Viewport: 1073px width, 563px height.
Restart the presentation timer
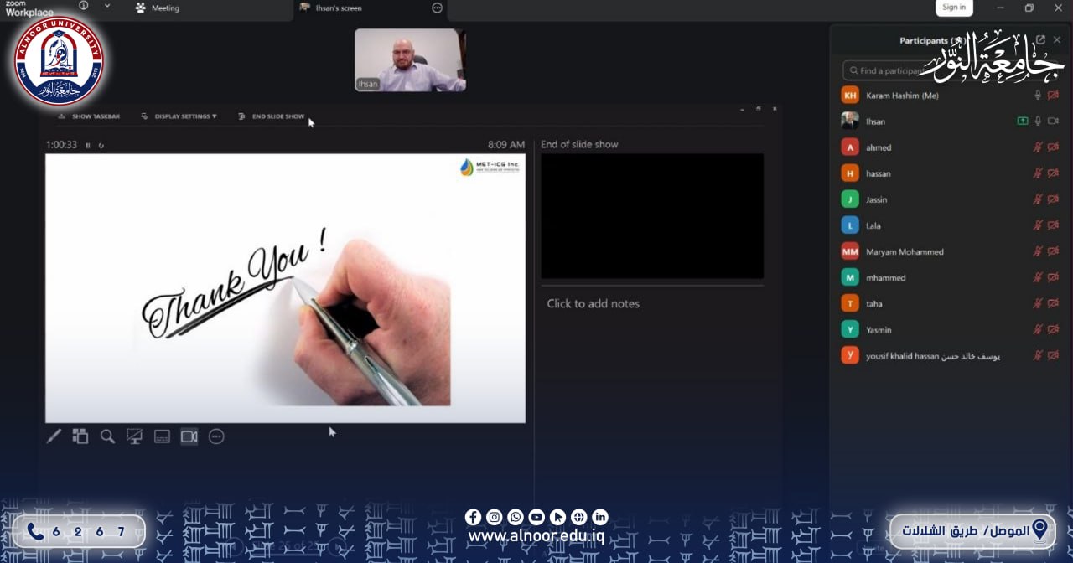[x=101, y=145]
